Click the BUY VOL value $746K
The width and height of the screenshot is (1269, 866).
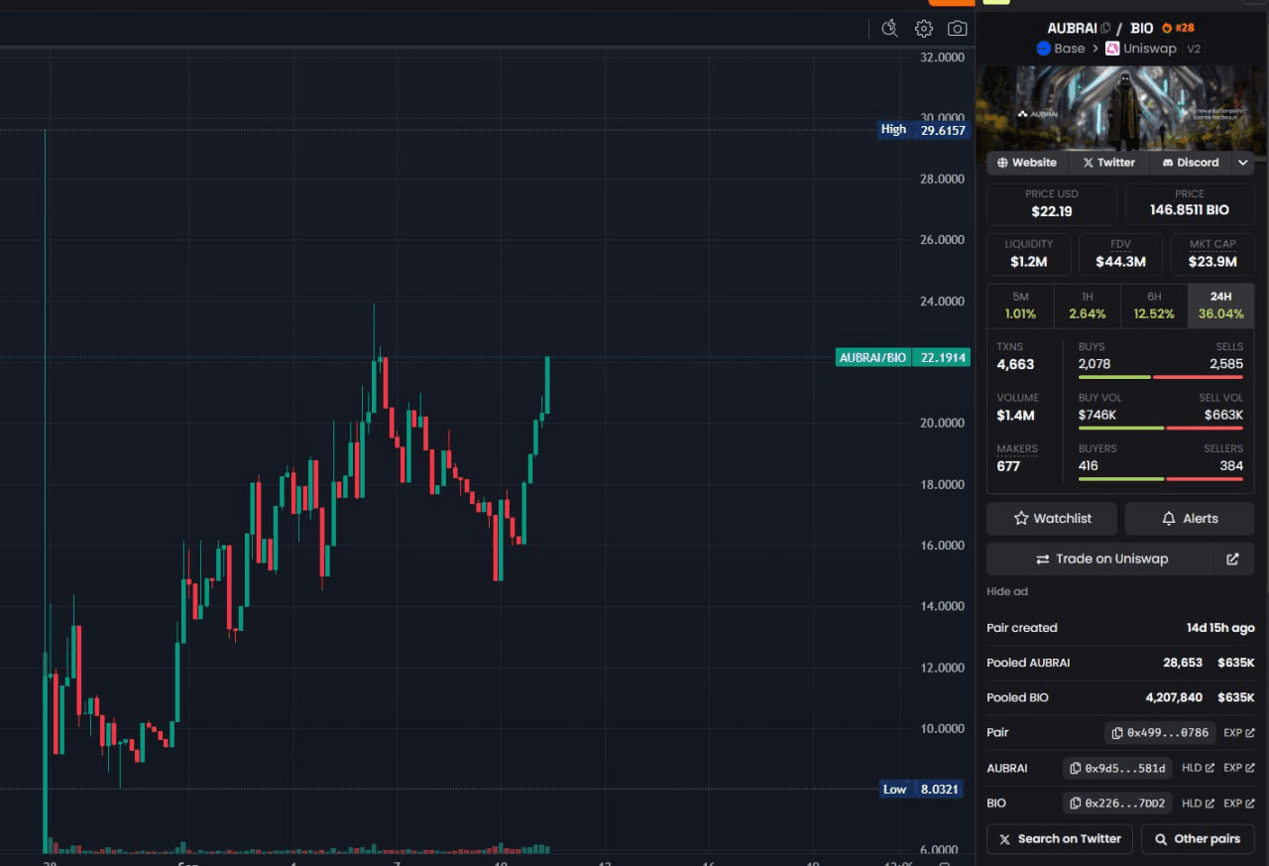[1097, 415]
